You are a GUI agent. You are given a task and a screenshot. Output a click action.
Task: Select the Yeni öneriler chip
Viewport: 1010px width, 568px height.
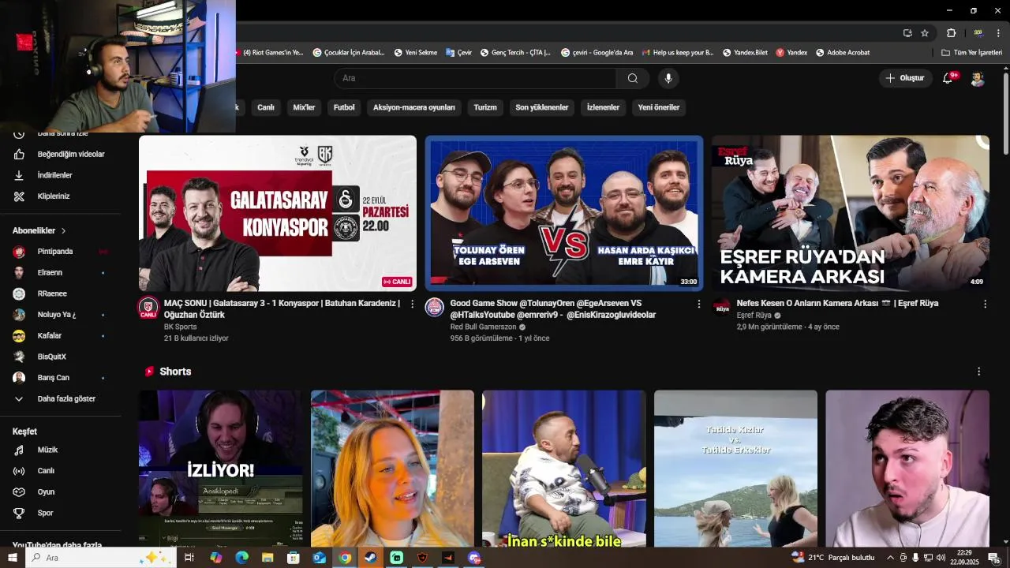click(x=659, y=107)
